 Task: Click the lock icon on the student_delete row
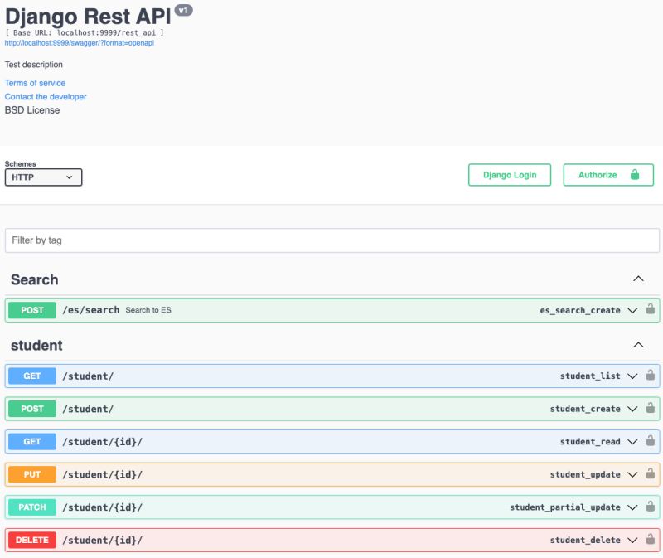click(651, 540)
